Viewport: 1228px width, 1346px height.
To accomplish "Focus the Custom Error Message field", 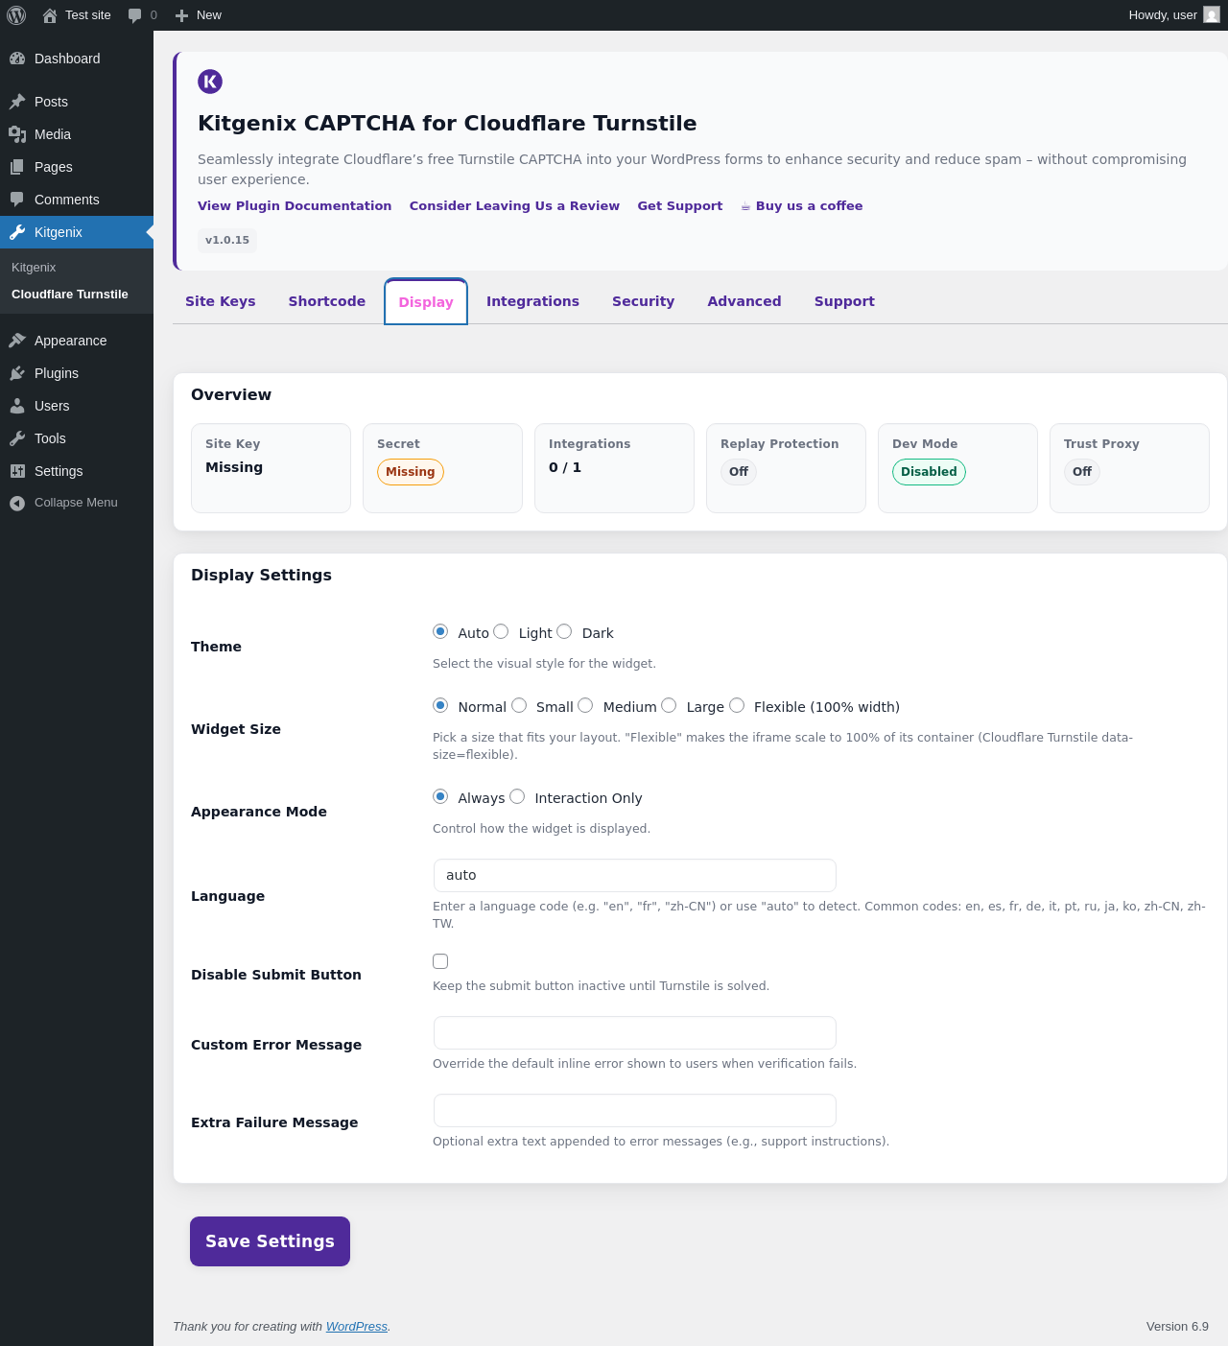I will coord(635,1033).
